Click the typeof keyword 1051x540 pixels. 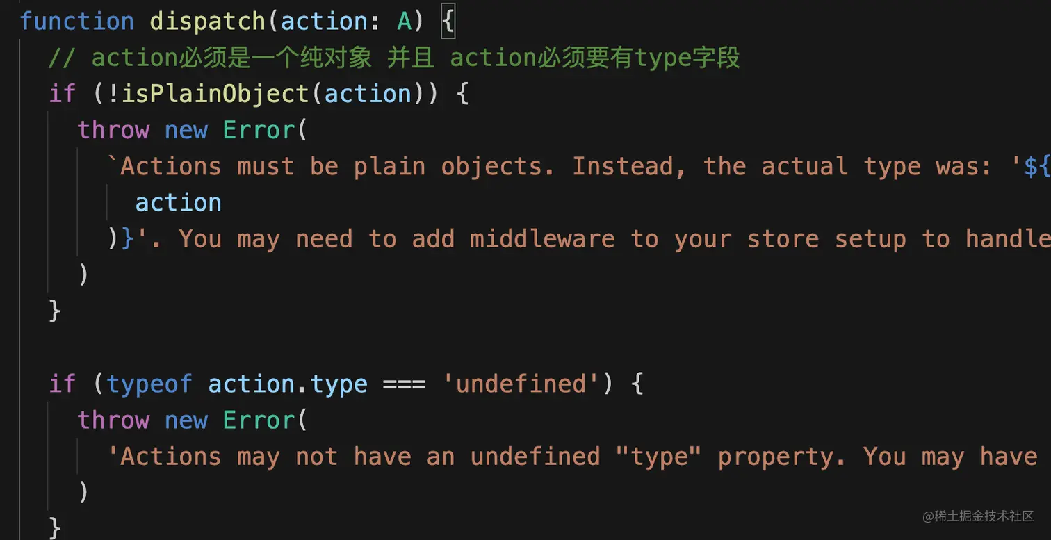[x=149, y=384]
